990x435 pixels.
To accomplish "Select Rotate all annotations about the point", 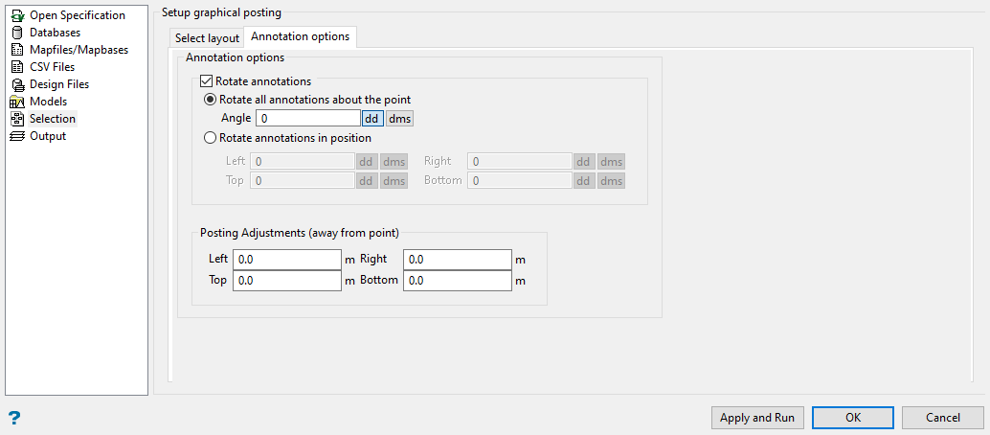I will pyautogui.click(x=211, y=100).
